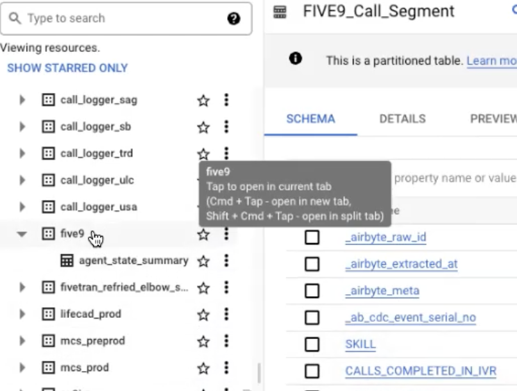Collapse the five9 dataset node

click(22, 235)
